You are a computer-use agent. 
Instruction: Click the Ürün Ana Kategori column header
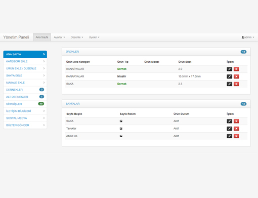point(78,62)
